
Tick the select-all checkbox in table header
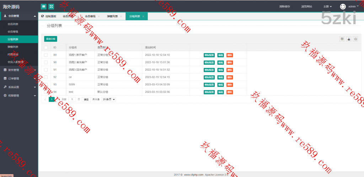click(46, 47)
